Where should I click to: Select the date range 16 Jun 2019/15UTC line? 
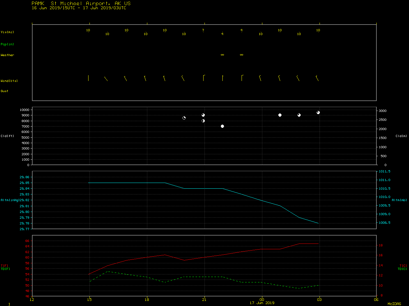(79, 8)
